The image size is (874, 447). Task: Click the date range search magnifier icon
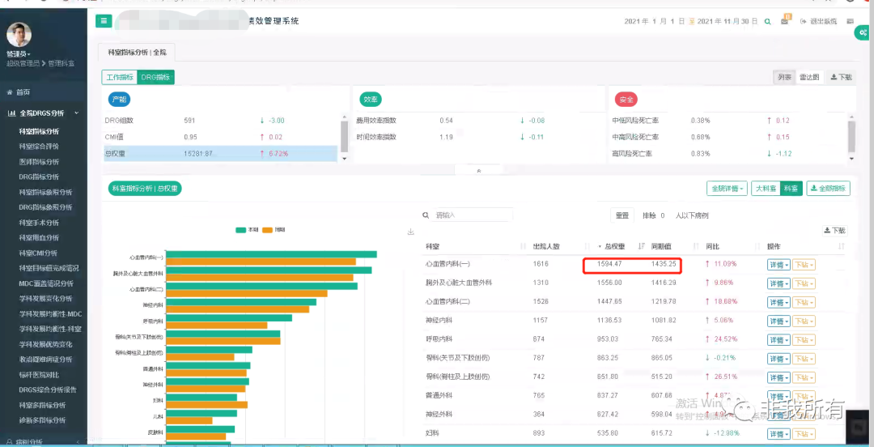(x=766, y=21)
